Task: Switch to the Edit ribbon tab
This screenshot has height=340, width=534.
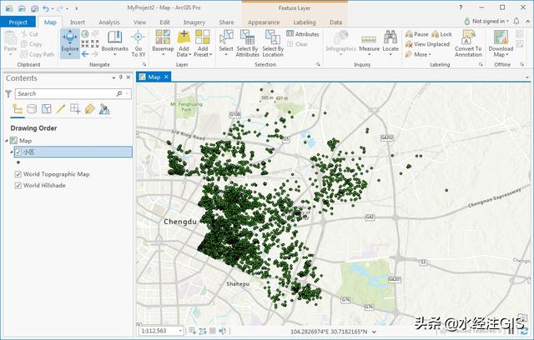Action: [165, 22]
